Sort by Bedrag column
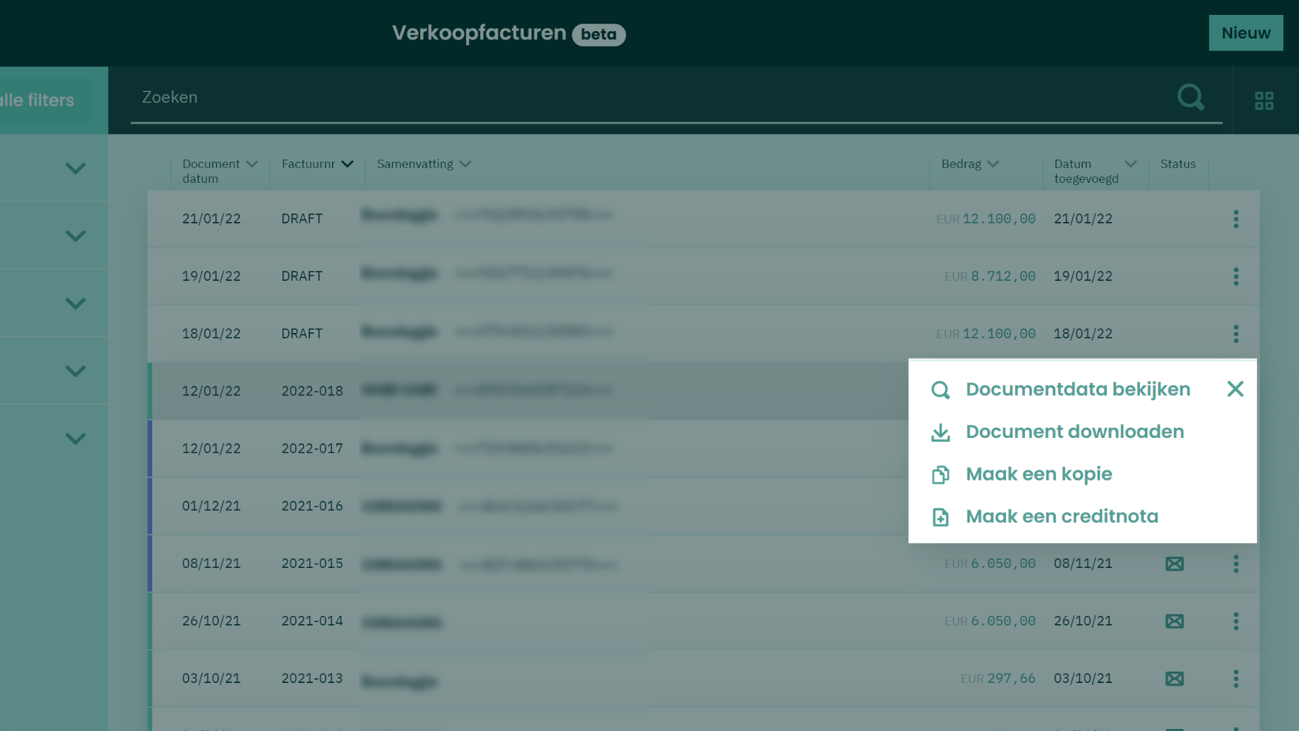1299x731 pixels. coord(970,164)
